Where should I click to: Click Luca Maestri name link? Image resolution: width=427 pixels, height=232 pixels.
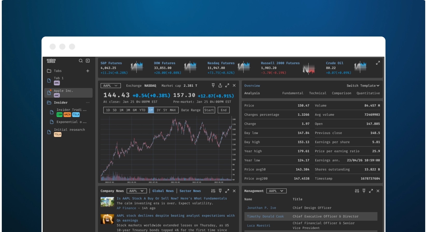pyautogui.click(x=259, y=226)
